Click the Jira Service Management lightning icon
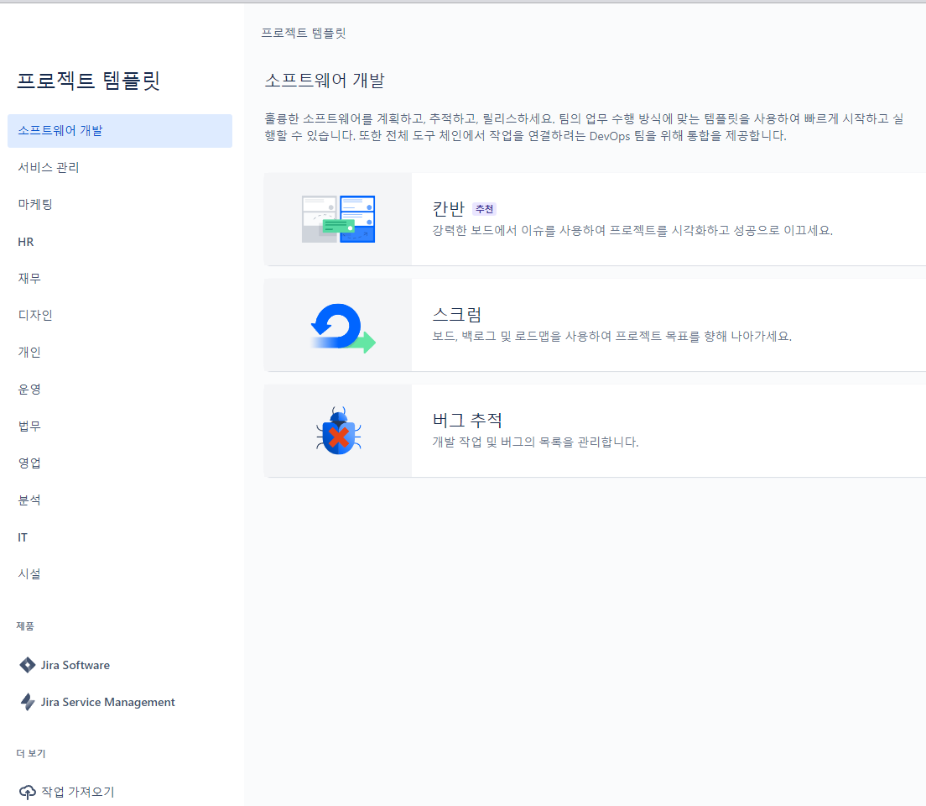The image size is (926, 806). click(x=26, y=702)
